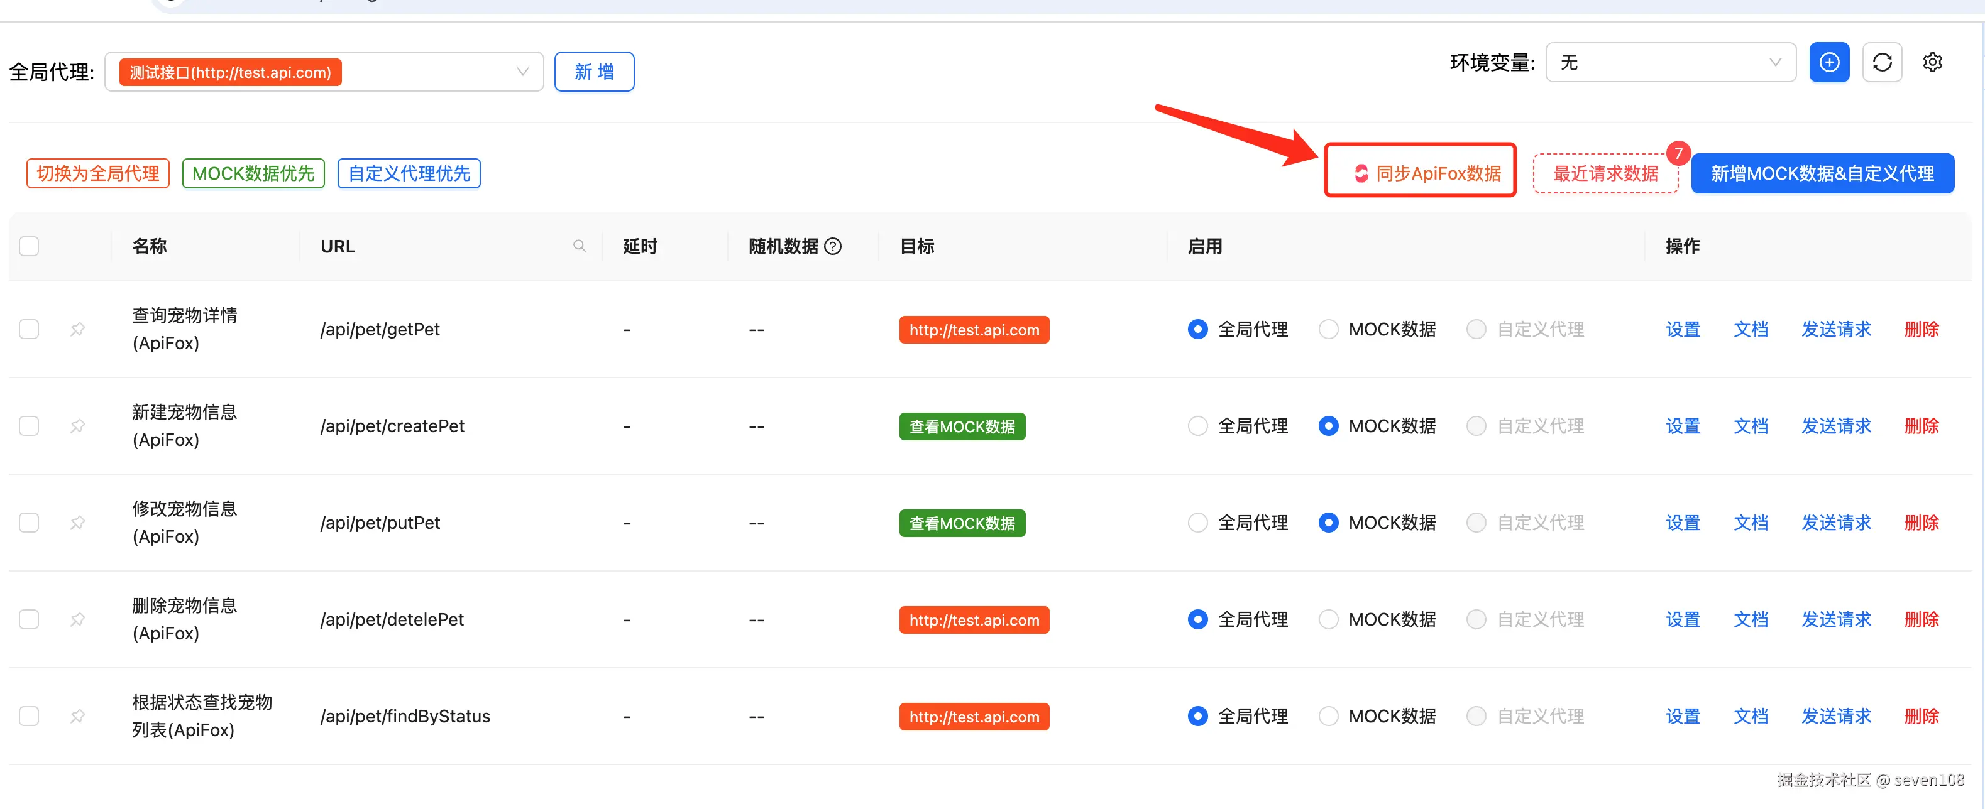Tick the checkbox for the 删除宠物信息 row

pyautogui.click(x=30, y=619)
